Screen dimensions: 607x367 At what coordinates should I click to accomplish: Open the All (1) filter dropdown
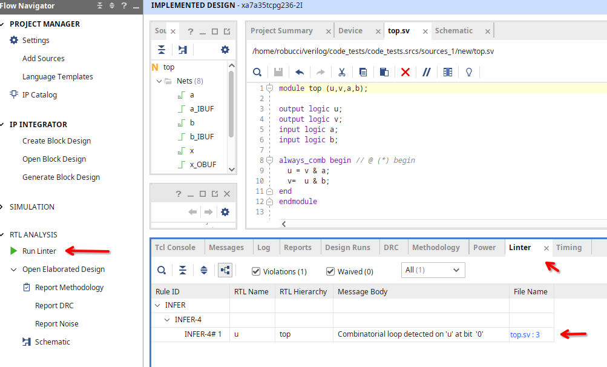coord(433,270)
